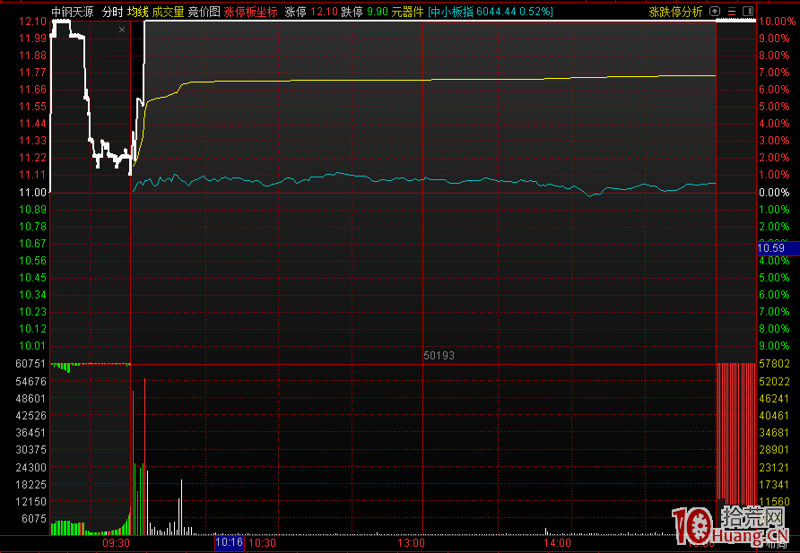
Task: Select the 分时 label
Action: 113,12
